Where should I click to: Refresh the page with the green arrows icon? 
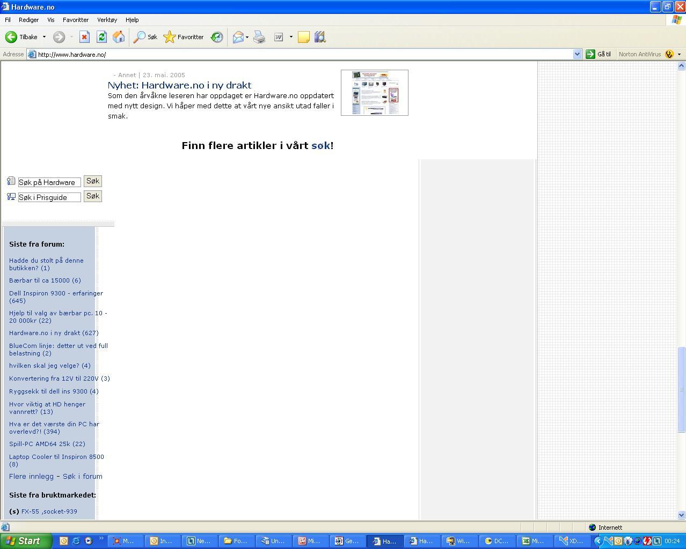(x=101, y=37)
